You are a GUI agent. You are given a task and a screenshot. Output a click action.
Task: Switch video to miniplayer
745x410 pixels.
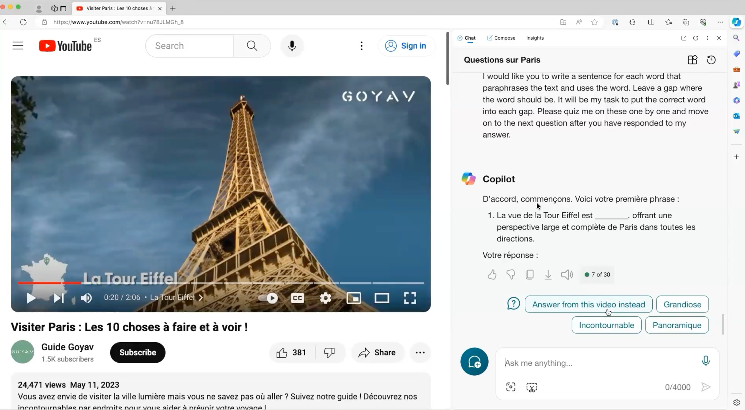[x=354, y=298]
